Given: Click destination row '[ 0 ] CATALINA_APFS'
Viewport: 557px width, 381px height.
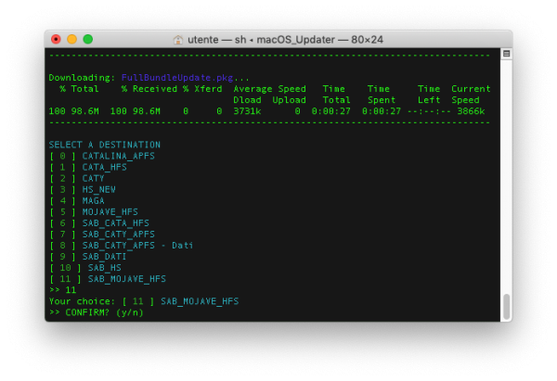Looking at the screenshot, I should (102, 156).
